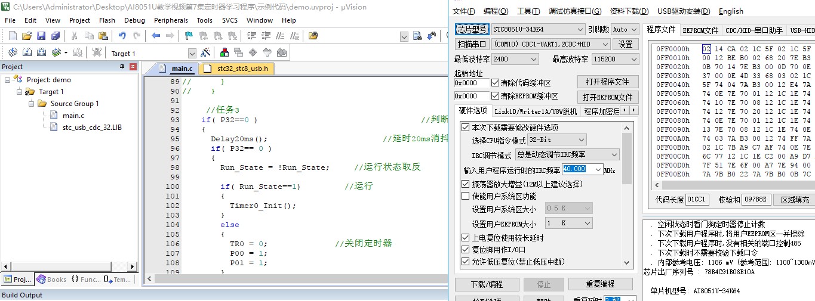Click the Pack Installer icon

[x=281, y=52]
